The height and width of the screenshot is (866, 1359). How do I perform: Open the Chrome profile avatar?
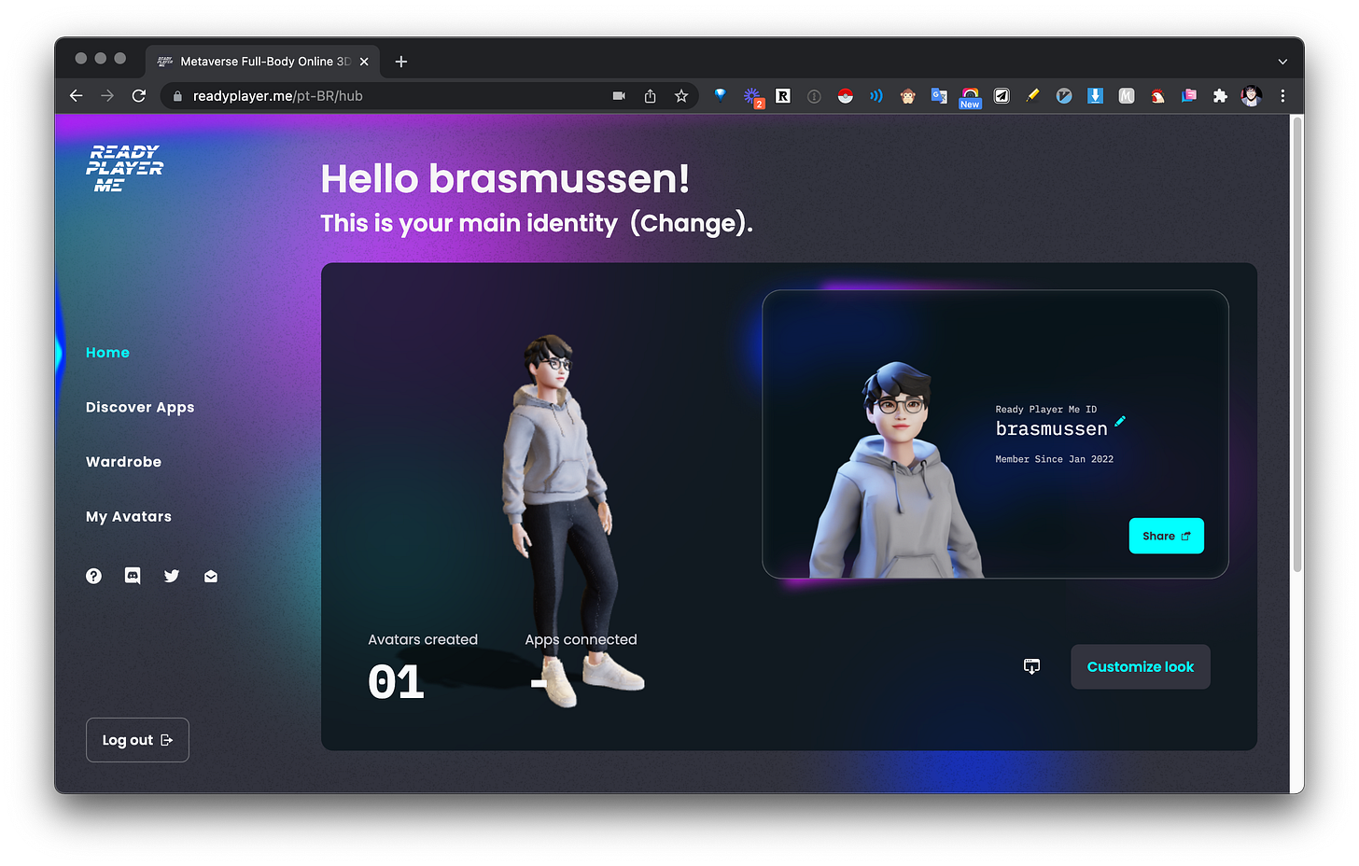point(1252,96)
